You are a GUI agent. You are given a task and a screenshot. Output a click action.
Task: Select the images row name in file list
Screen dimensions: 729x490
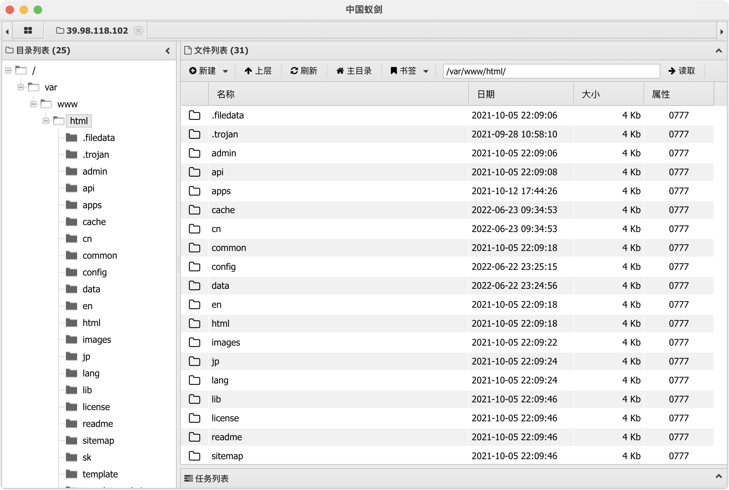click(226, 342)
